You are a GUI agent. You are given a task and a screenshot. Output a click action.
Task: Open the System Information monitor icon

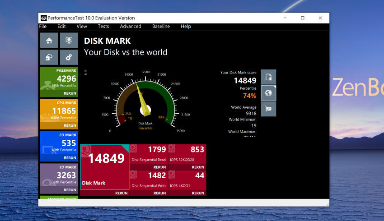tap(69, 40)
